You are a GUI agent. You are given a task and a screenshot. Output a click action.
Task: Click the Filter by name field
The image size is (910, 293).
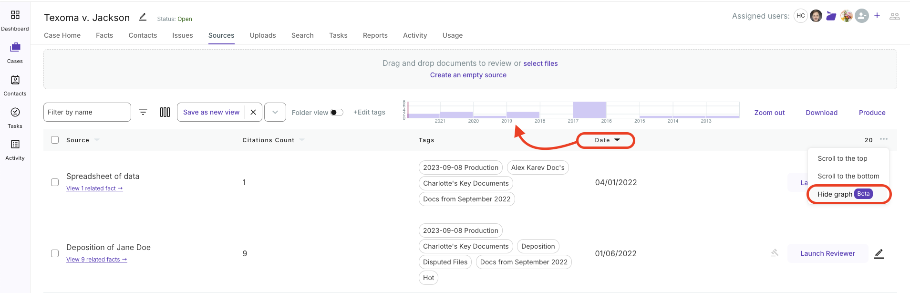87,112
